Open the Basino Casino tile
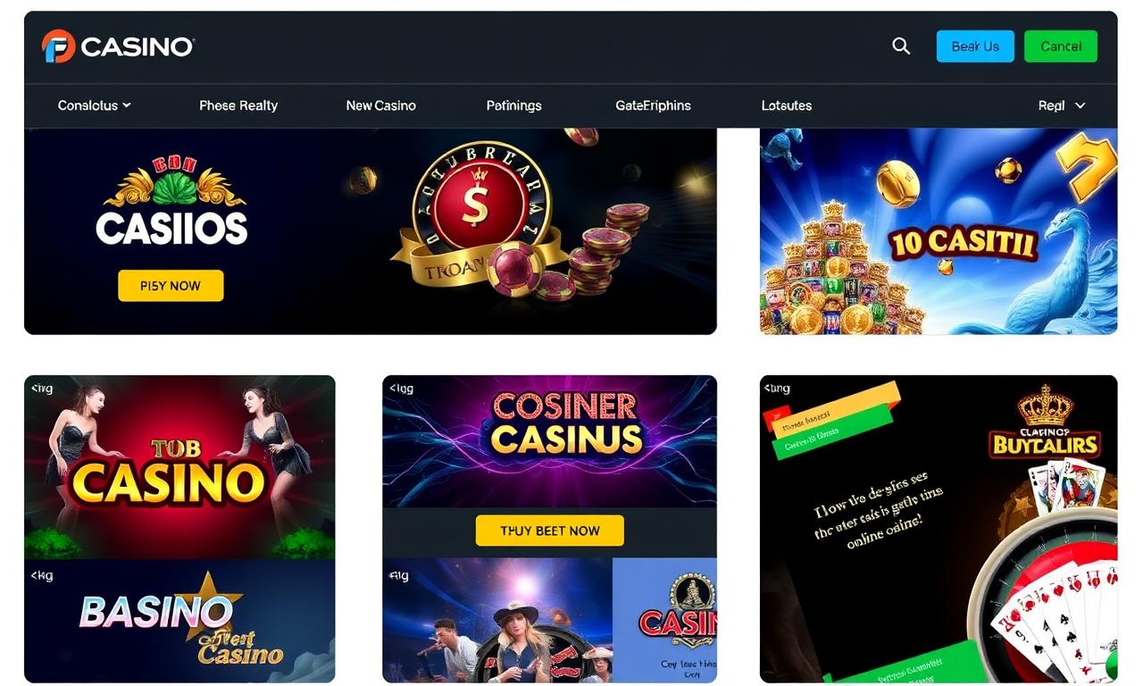The height and width of the screenshot is (686, 1143). [179, 622]
